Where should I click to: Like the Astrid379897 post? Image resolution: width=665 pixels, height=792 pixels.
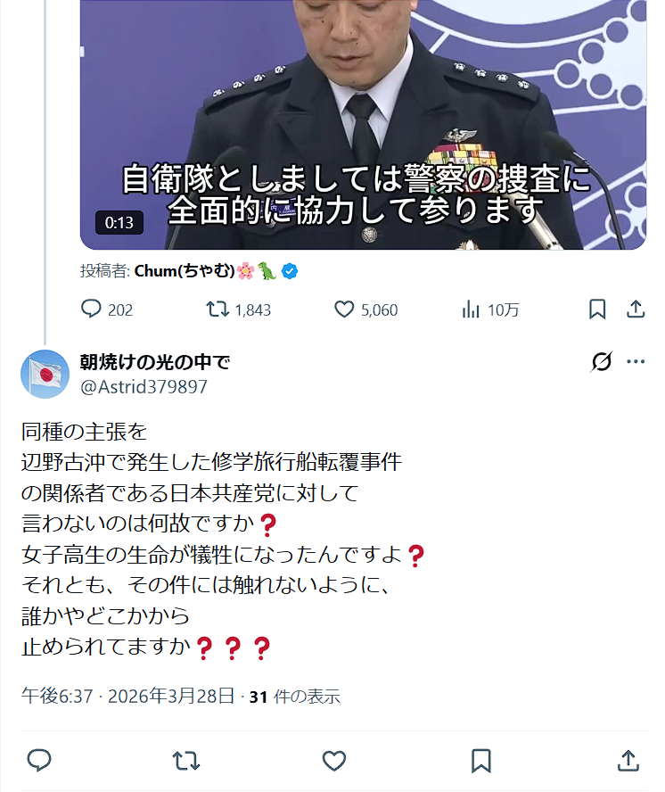(333, 761)
